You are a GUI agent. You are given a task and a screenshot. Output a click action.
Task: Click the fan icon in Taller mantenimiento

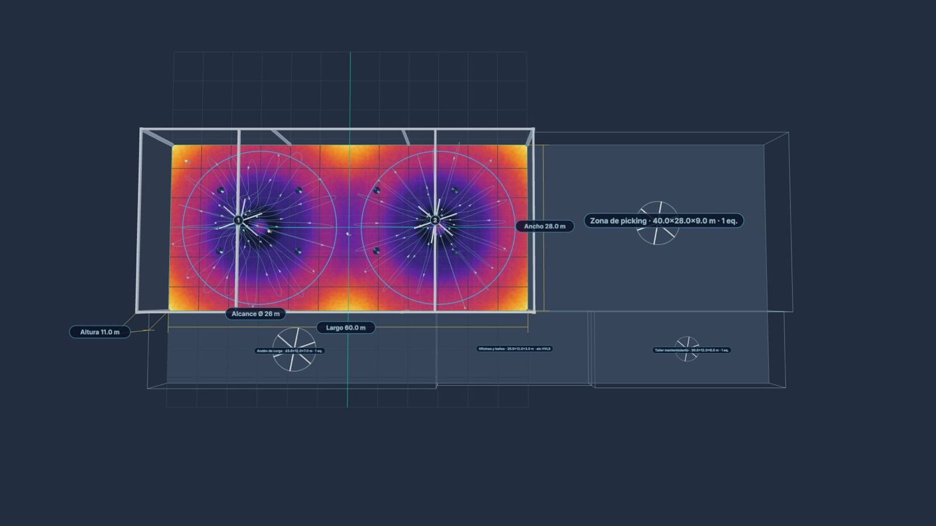click(687, 349)
